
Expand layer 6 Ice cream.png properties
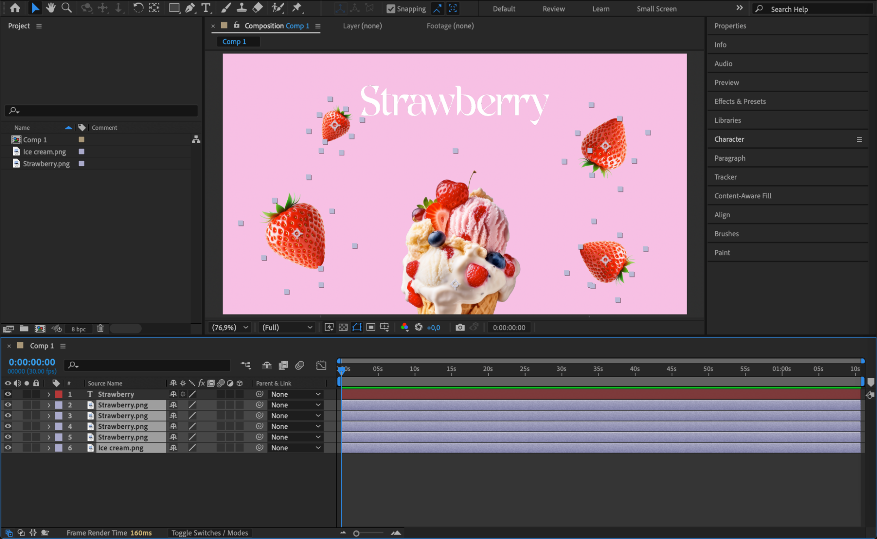pyautogui.click(x=49, y=448)
